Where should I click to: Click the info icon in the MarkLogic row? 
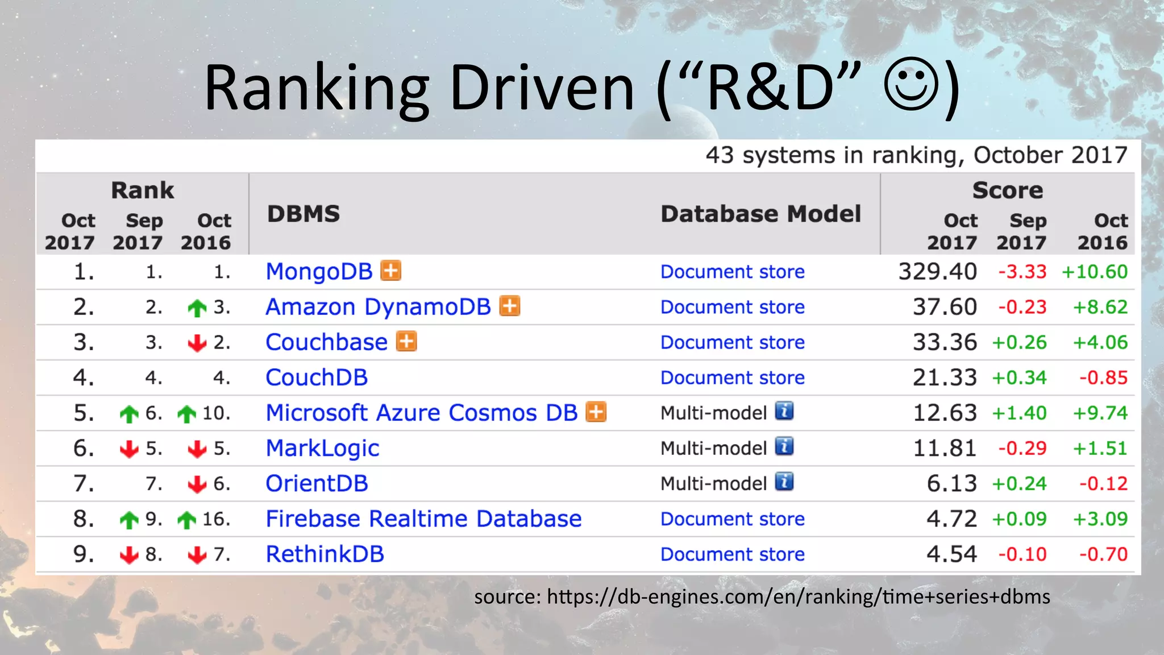pos(784,446)
